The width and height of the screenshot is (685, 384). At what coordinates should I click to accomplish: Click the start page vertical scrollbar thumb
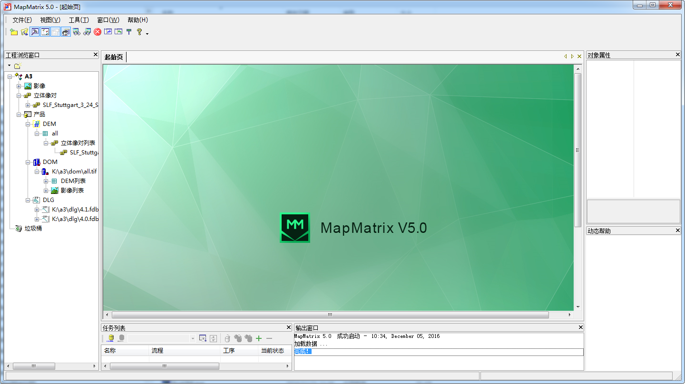(578, 150)
